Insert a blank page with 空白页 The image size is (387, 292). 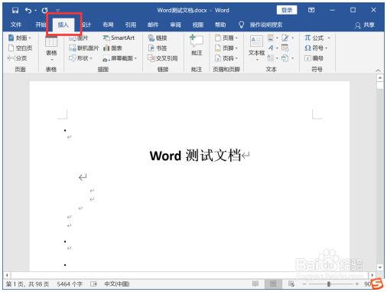20,48
